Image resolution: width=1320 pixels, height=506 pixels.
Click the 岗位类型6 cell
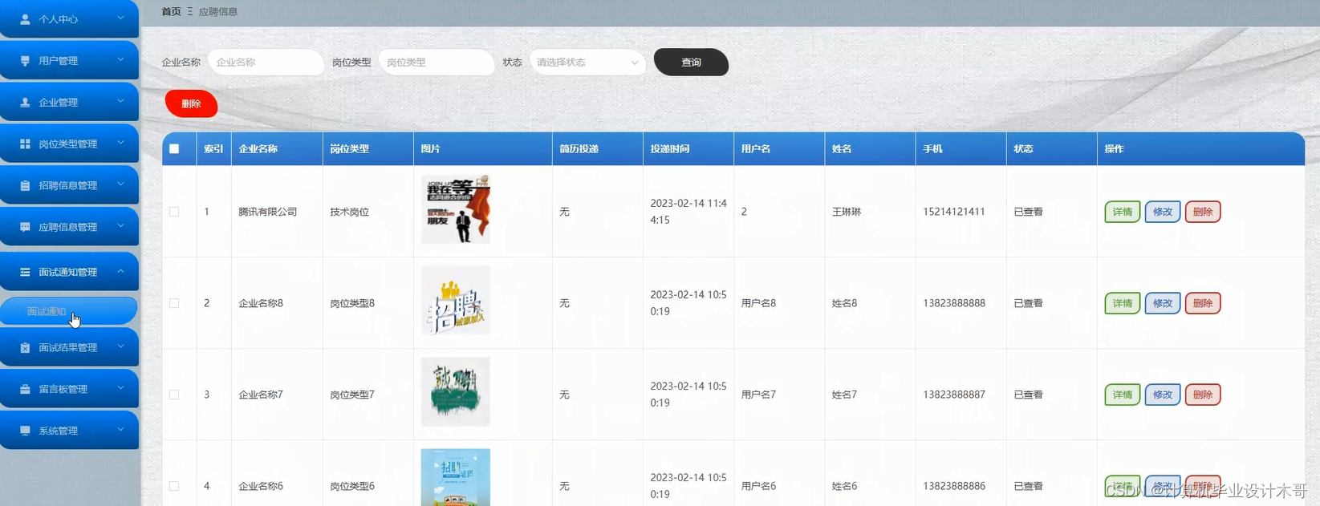pyautogui.click(x=352, y=486)
